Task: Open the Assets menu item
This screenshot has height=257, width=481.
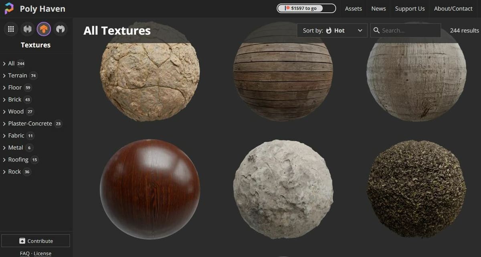Action: 353,8
